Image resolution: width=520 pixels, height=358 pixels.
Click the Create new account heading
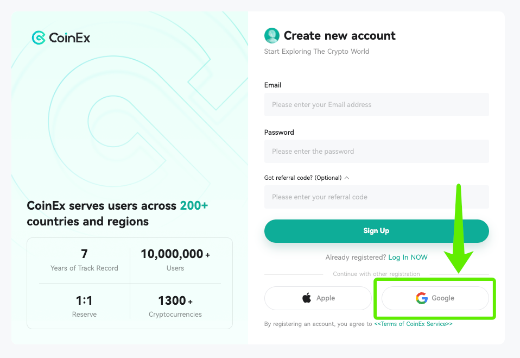339,36
